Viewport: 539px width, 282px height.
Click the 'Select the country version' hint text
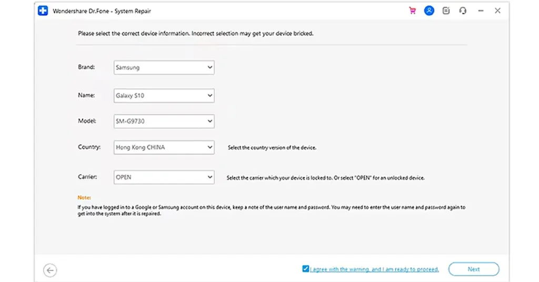point(272,148)
